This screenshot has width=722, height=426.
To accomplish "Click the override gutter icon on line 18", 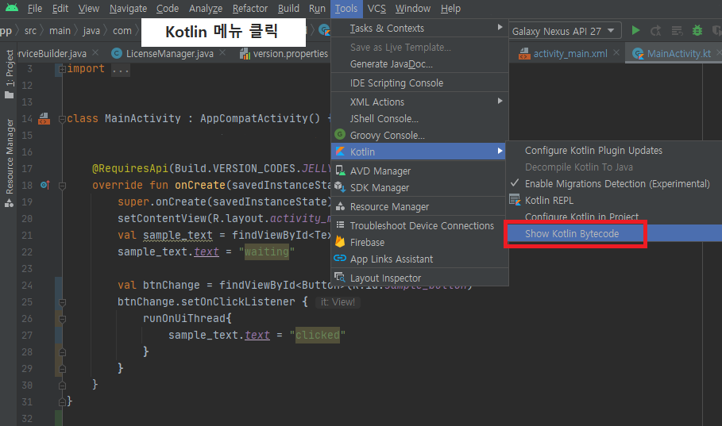I will click(x=44, y=185).
